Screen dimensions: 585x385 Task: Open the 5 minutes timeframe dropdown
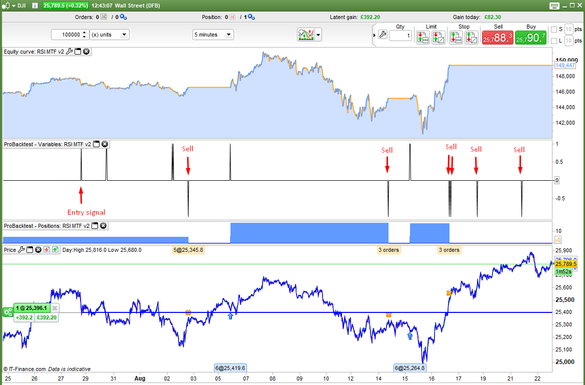(213, 35)
